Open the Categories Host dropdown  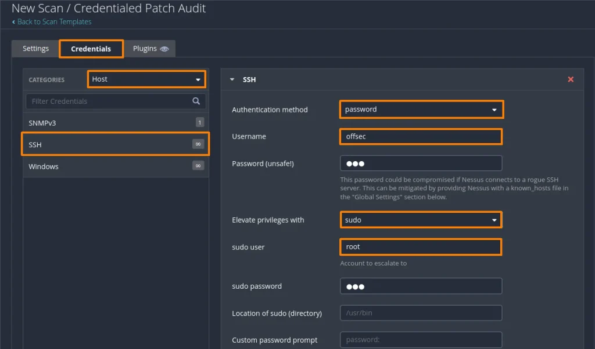coord(146,79)
